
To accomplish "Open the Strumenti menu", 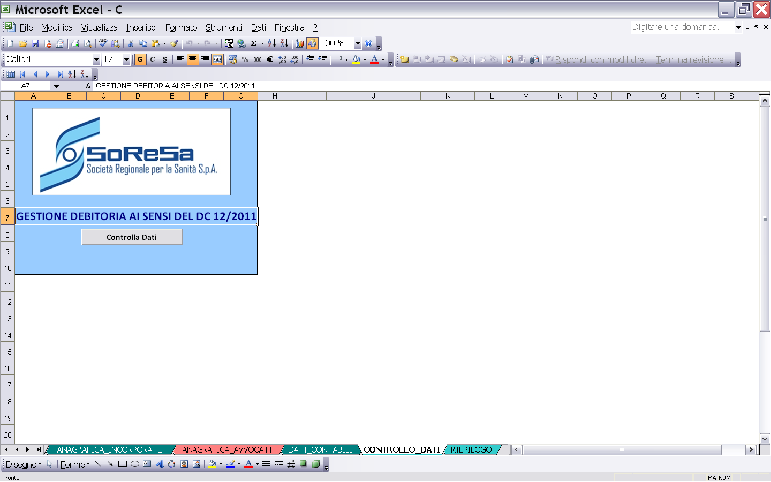I will click(x=224, y=27).
